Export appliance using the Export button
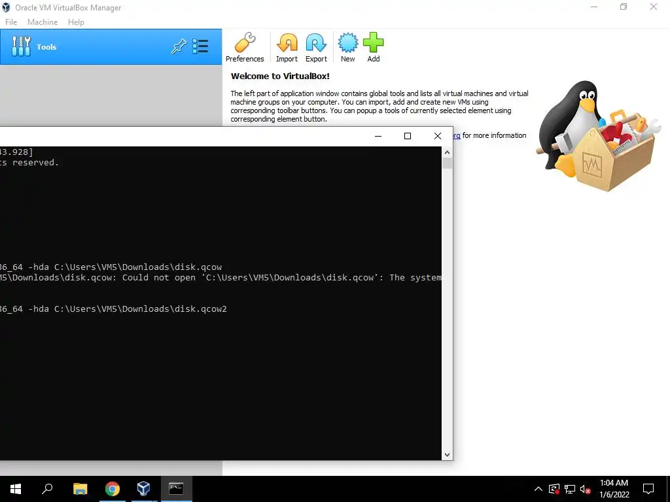This screenshot has width=670, height=502. (x=316, y=47)
